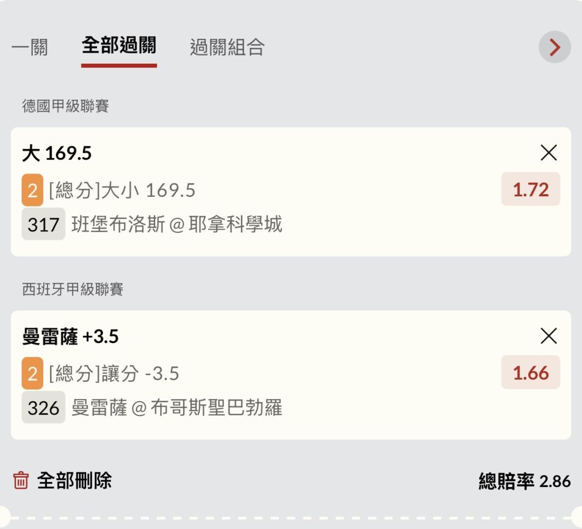Click the red trash can icon

coord(20,480)
